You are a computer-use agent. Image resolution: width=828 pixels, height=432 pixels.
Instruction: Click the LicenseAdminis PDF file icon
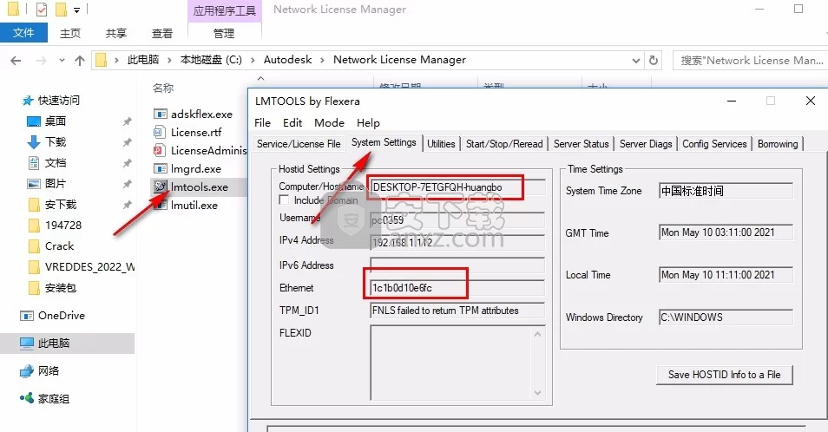pyautogui.click(x=160, y=150)
